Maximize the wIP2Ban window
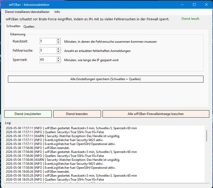 click(x=194, y=4)
